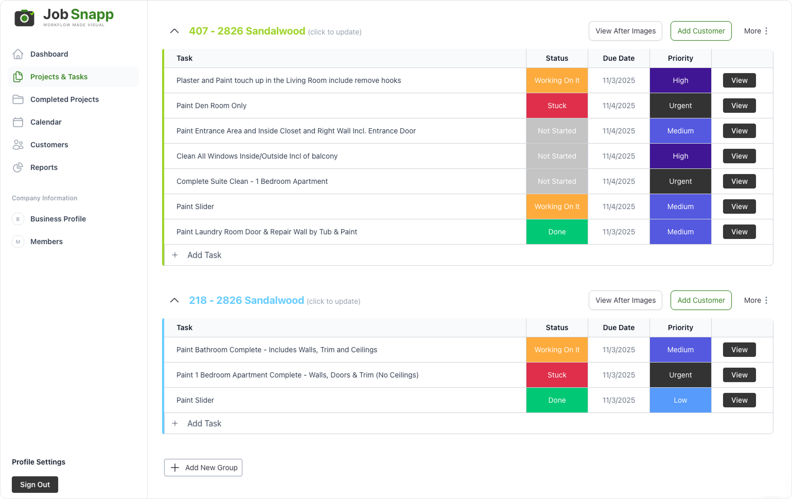Click Add Task in the 218 group
The width and height of the screenshot is (792, 499).
pyautogui.click(x=204, y=423)
